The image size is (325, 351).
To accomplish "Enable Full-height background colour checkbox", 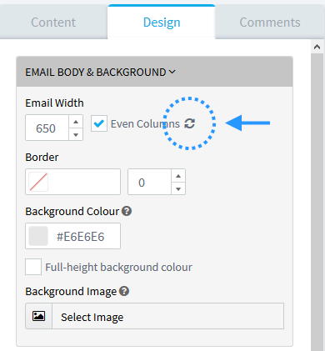I will [x=33, y=267].
